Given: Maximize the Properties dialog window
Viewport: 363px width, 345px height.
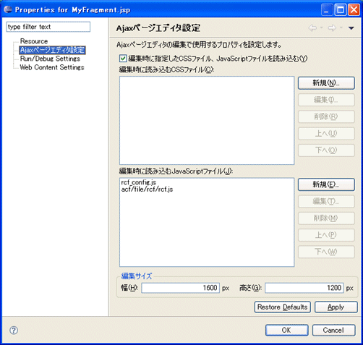Looking at the screenshot, I should click(341, 10).
